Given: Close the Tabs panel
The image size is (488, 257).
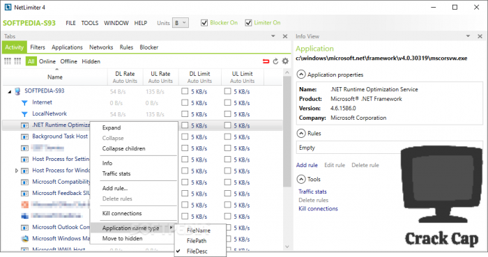Looking at the screenshot, I should click(284, 36).
